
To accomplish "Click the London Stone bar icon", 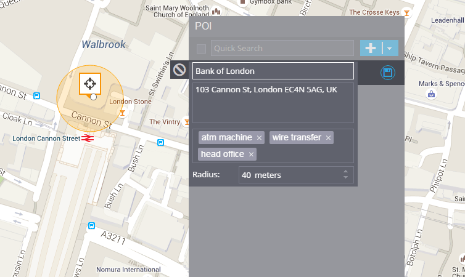I will click(122, 113).
